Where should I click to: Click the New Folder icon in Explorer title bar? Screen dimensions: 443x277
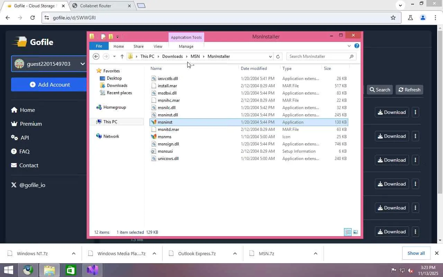point(111,36)
